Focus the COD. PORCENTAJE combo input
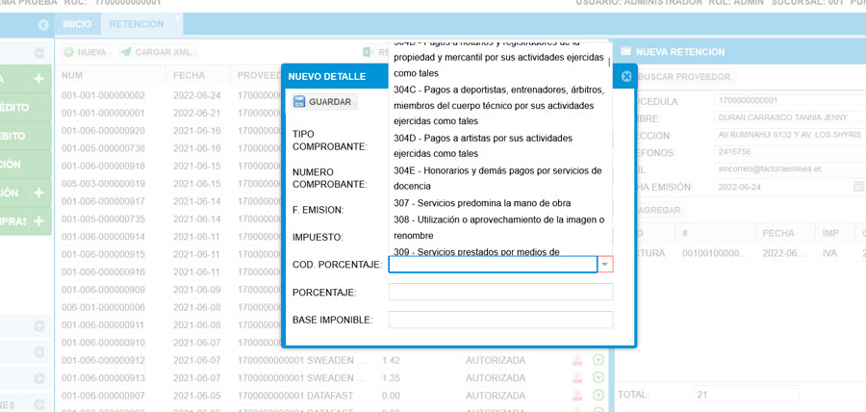866x412 pixels. [494, 265]
